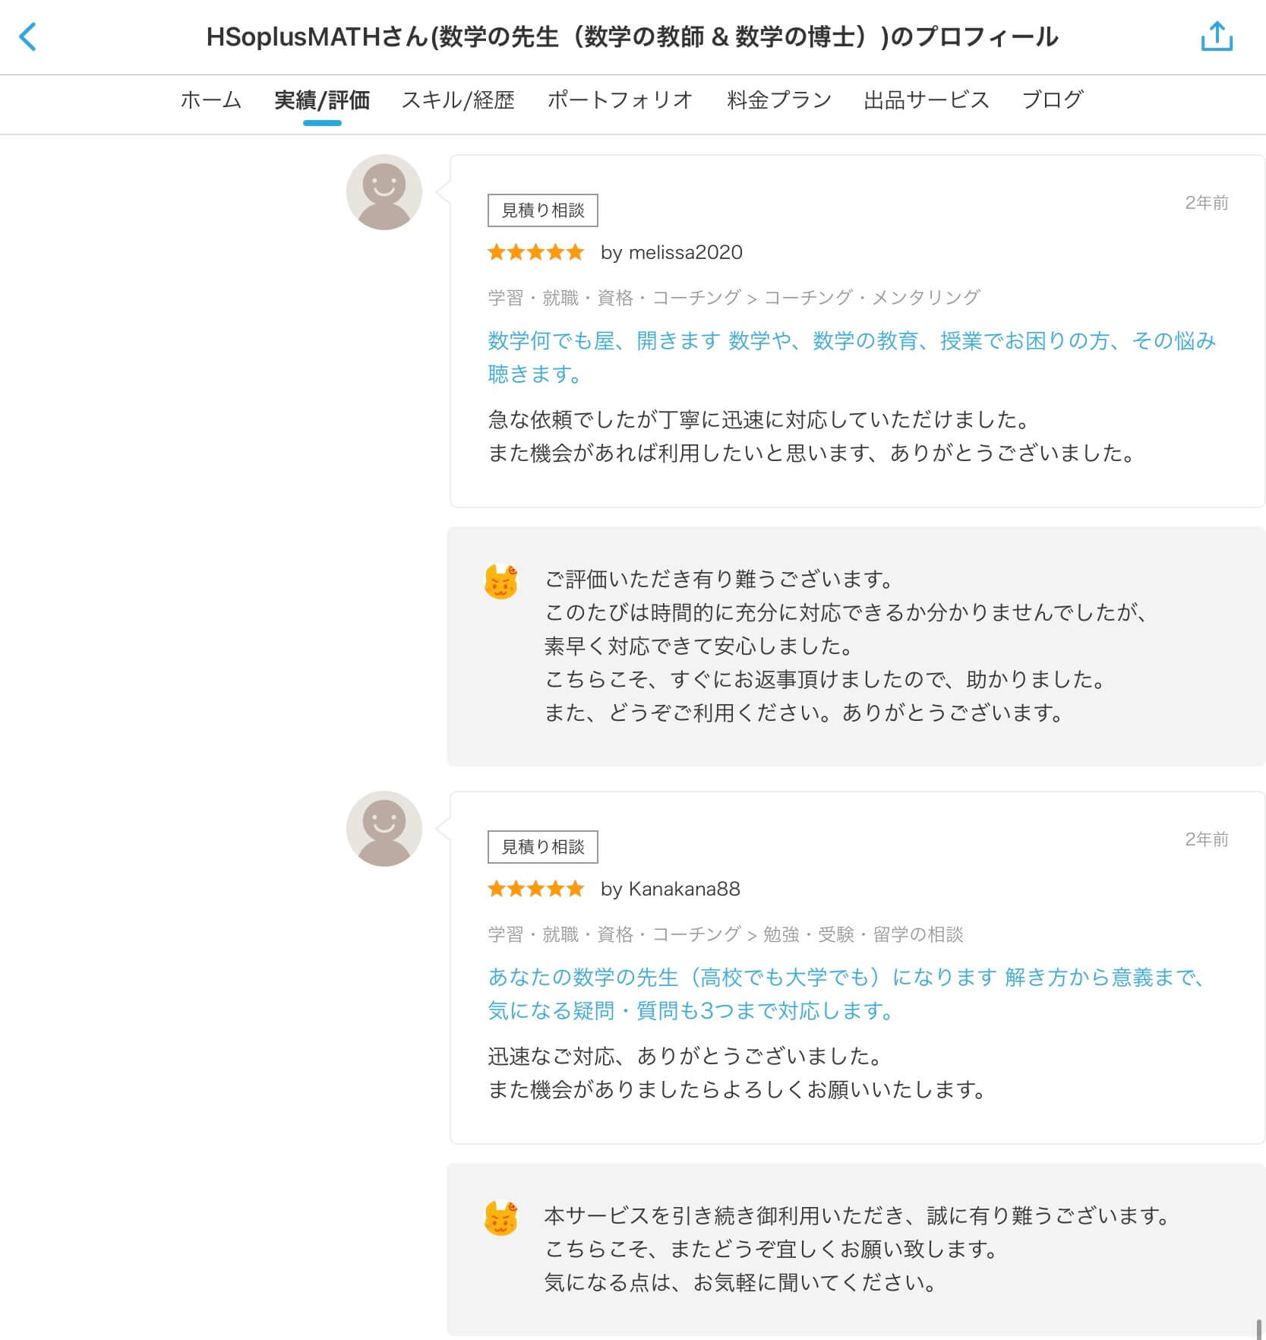1266x1340 pixels.
Task: Click the vertical scrollbar thumb
Action: 1258,1328
